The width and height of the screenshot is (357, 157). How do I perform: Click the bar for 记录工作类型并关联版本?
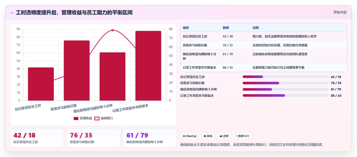[148, 66]
